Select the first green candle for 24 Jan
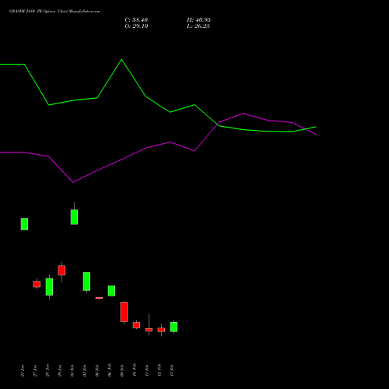The image size is (389, 389). [x=24, y=224]
